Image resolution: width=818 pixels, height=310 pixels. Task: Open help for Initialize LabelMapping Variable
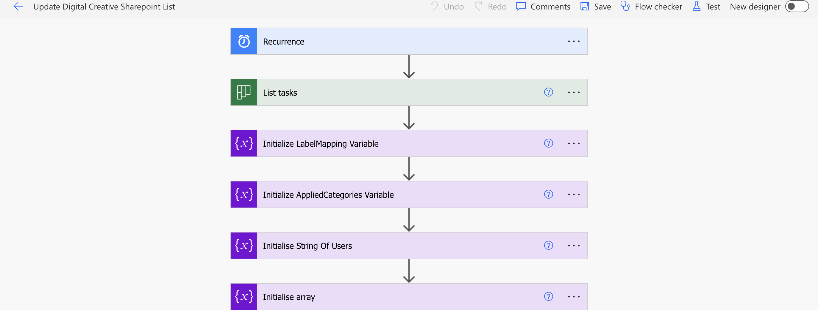pyautogui.click(x=548, y=143)
